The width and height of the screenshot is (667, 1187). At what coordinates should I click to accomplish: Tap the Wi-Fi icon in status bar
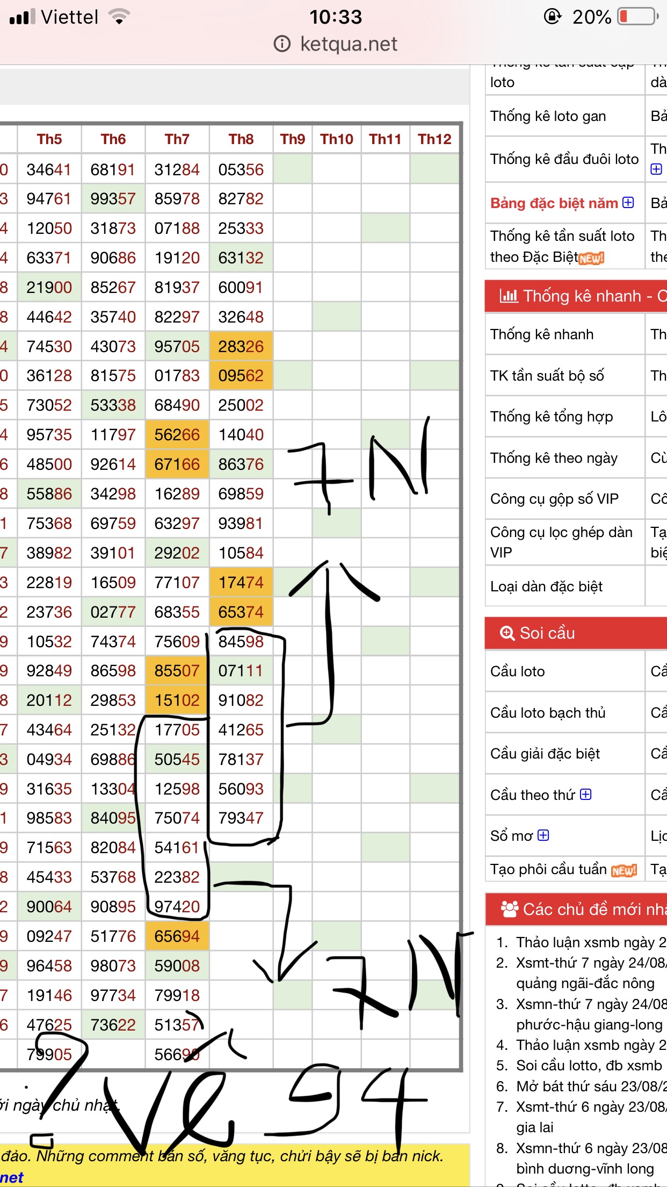tap(119, 17)
